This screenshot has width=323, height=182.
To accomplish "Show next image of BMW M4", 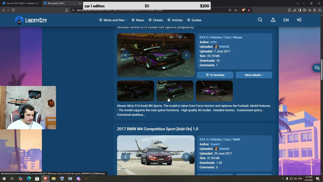I will [186, 157].
